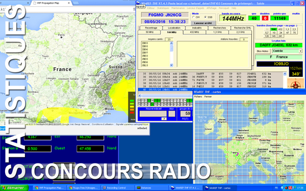Activate WinREF THF - cartes taskbar button
Screen dimensions: 306x191
[x=219, y=188]
